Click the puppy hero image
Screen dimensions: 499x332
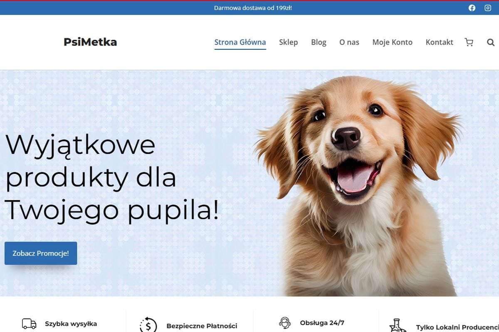358,185
